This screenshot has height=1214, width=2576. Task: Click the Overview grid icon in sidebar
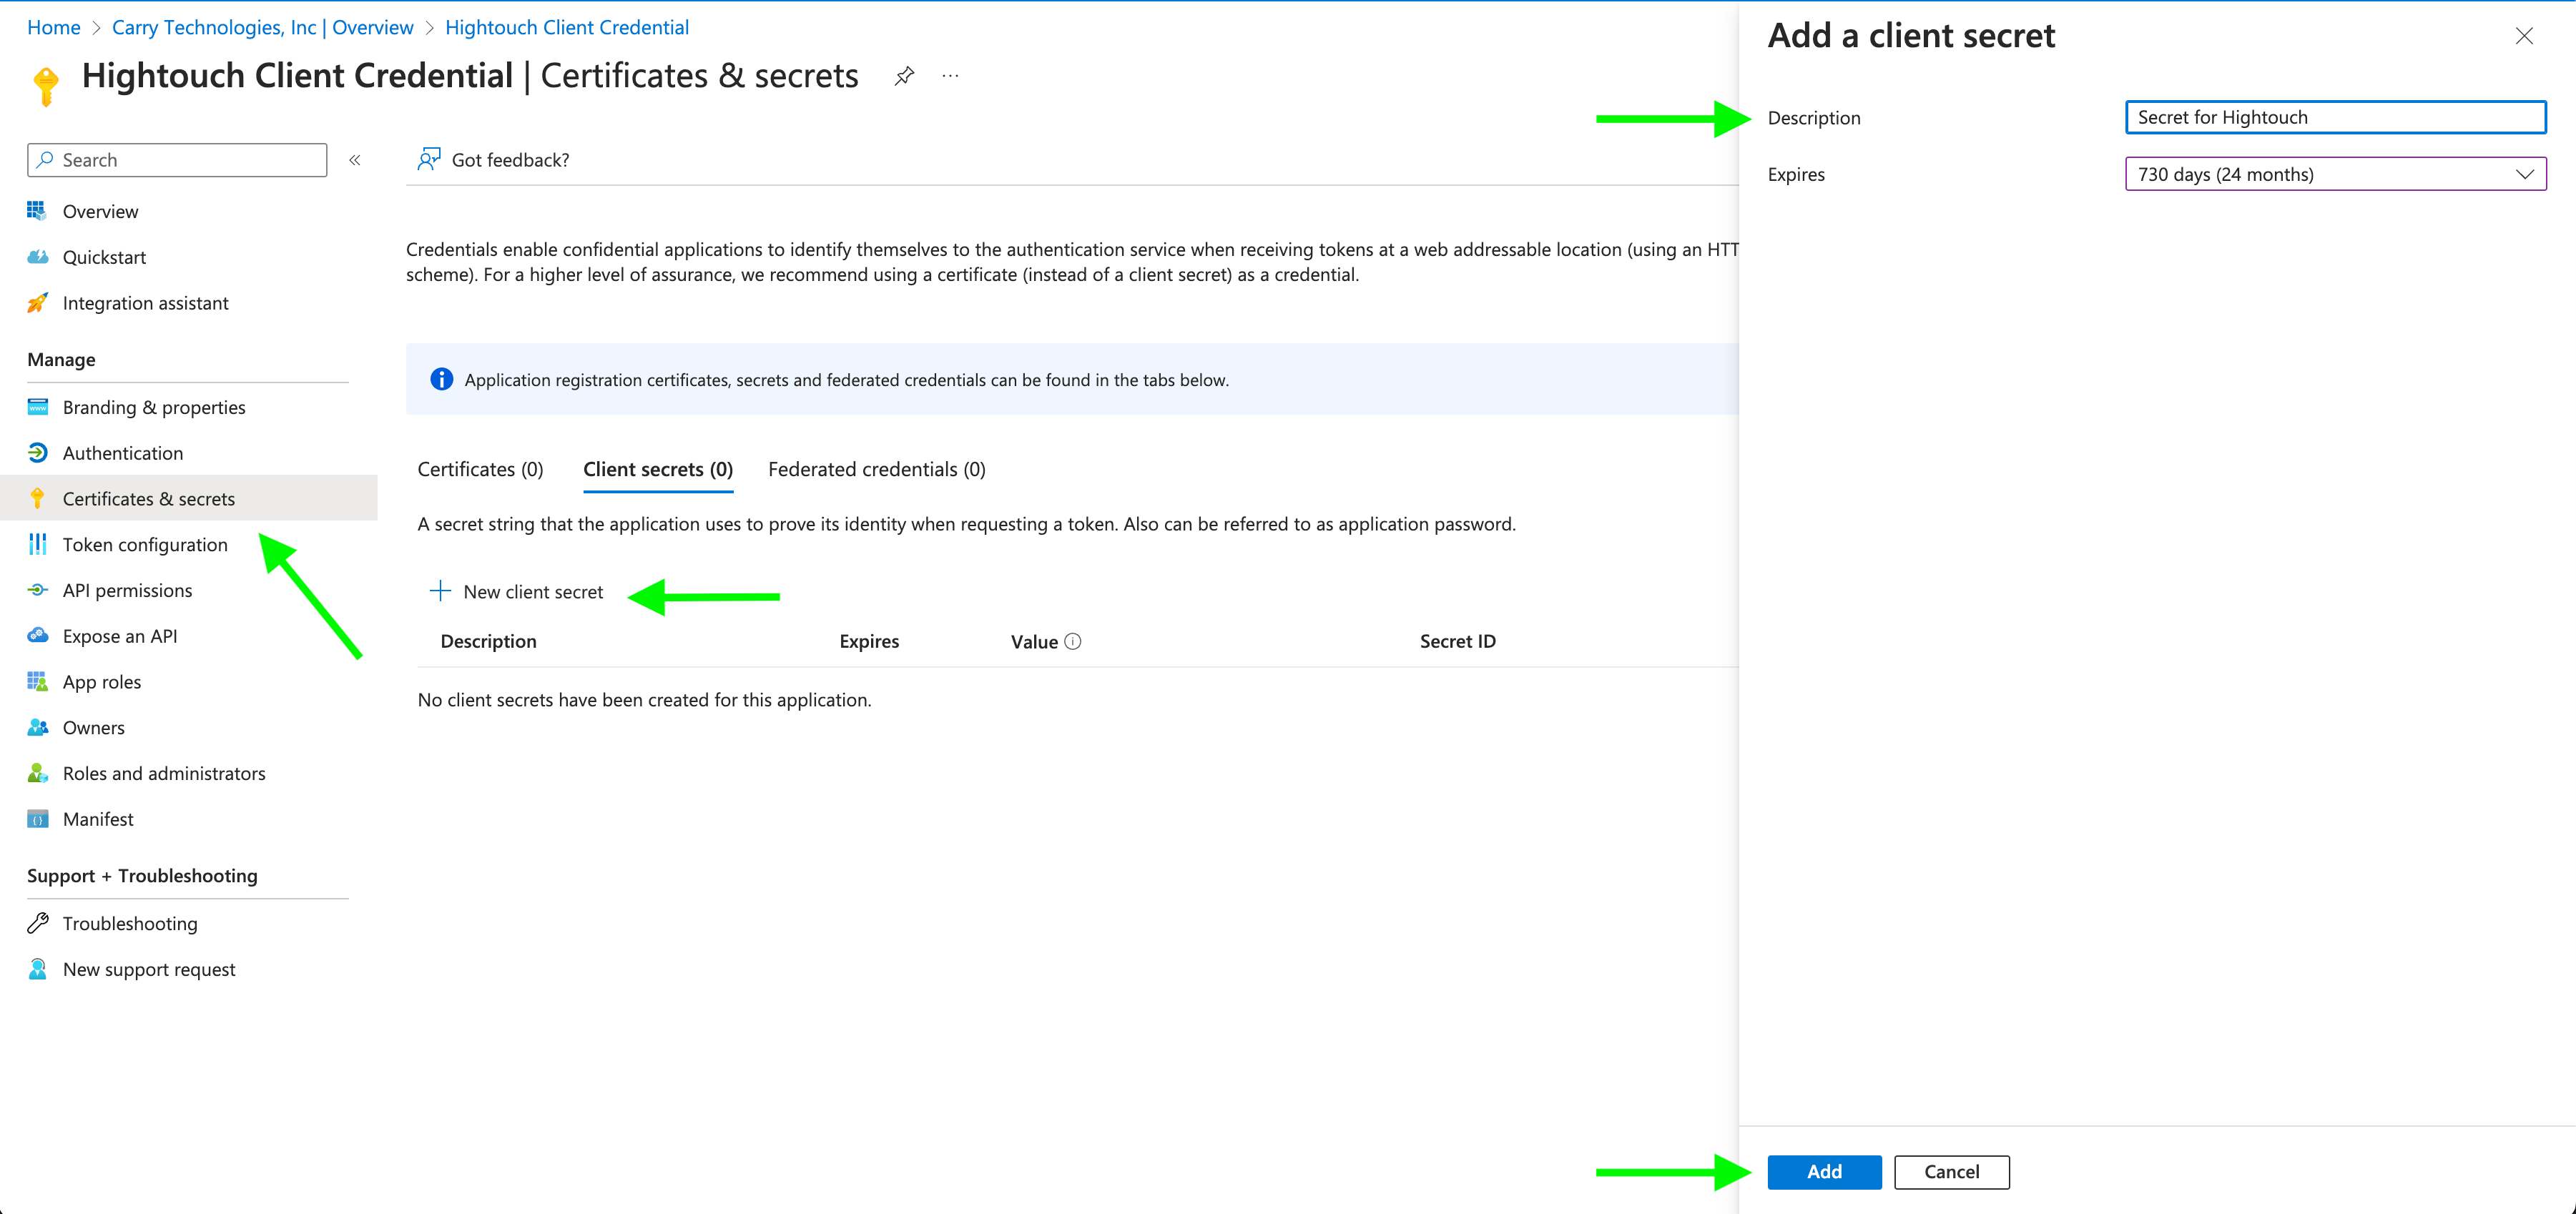coord(37,211)
